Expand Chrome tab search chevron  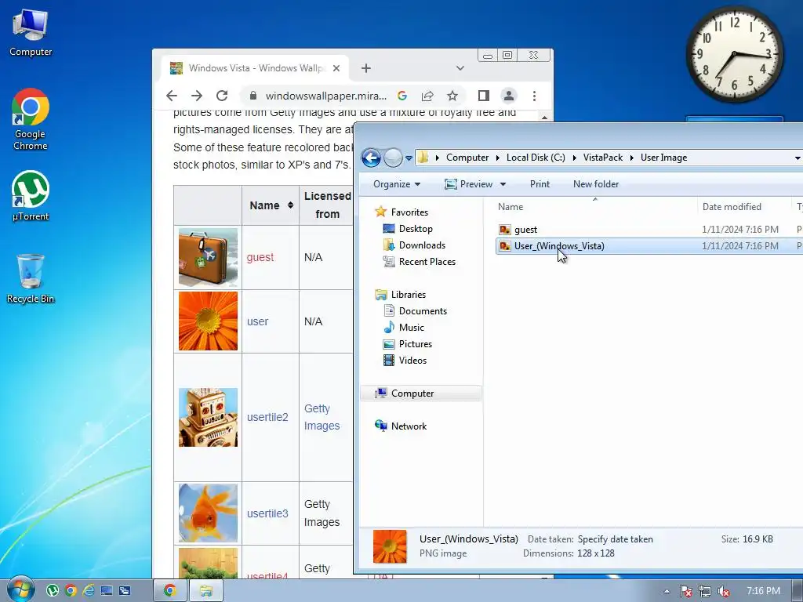pyautogui.click(x=460, y=68)
